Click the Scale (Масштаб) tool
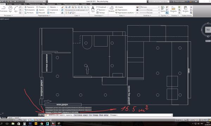The height and width of the screenshot is (126, 211). pyautogui.click(x=40, y=13)
